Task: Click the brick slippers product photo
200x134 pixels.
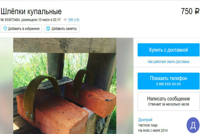Action: click(x=65, y=86)
